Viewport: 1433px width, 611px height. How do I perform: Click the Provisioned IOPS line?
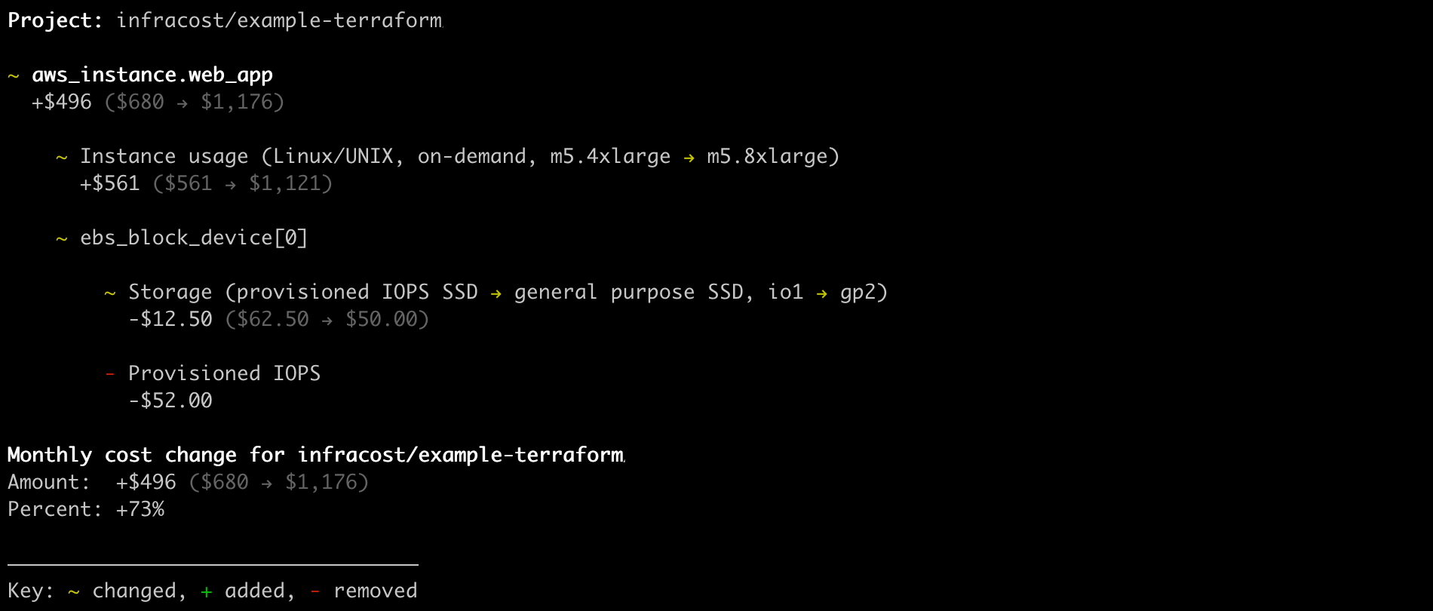click(224, 374)
